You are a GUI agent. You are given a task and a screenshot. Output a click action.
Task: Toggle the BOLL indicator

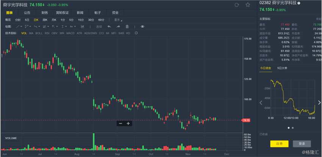(39, 33)
